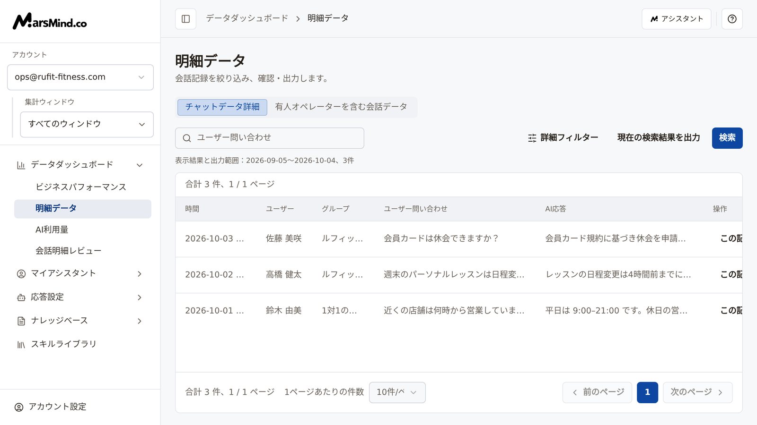Select 明細データ in sidebar

(x=83, y=209)
